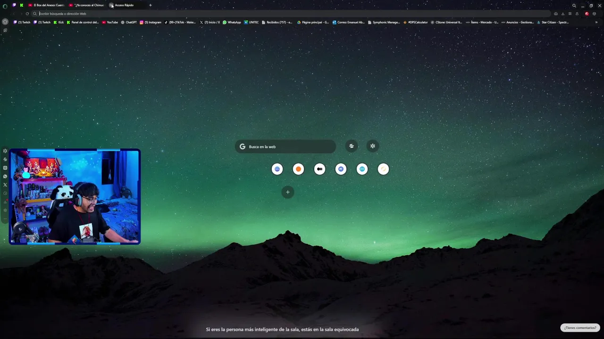The height and width of the screenshot is (339, 604).
Task: Open 'Star Citizen - Spectr...' bookmark
Action: (553, 22)
